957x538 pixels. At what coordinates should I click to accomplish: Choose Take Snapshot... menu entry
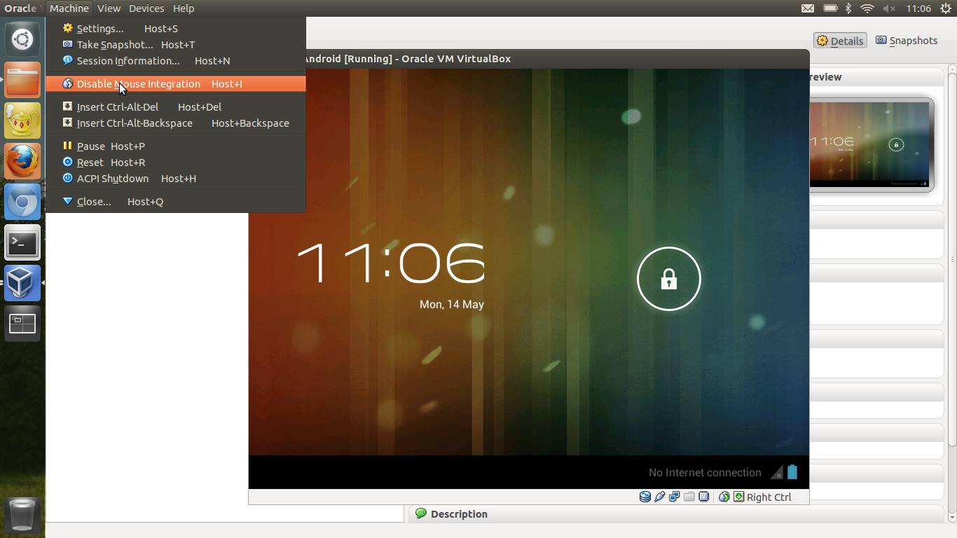click(115, 45)
